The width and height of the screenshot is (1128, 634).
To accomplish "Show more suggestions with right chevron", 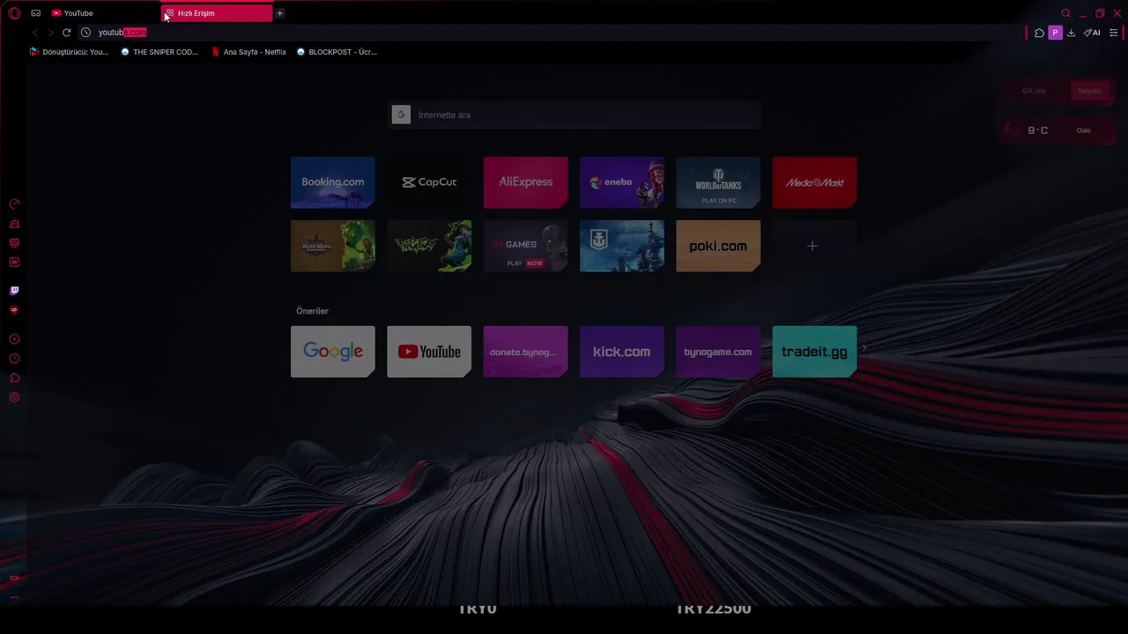I will click(864, 349).
